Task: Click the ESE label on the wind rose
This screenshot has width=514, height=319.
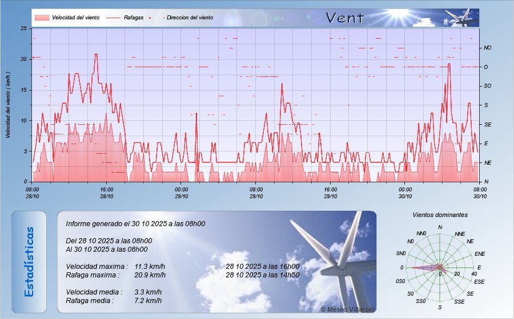Action: tap(480, 281)
